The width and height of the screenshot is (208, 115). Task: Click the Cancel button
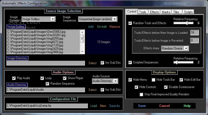click(x=164, y=106)
